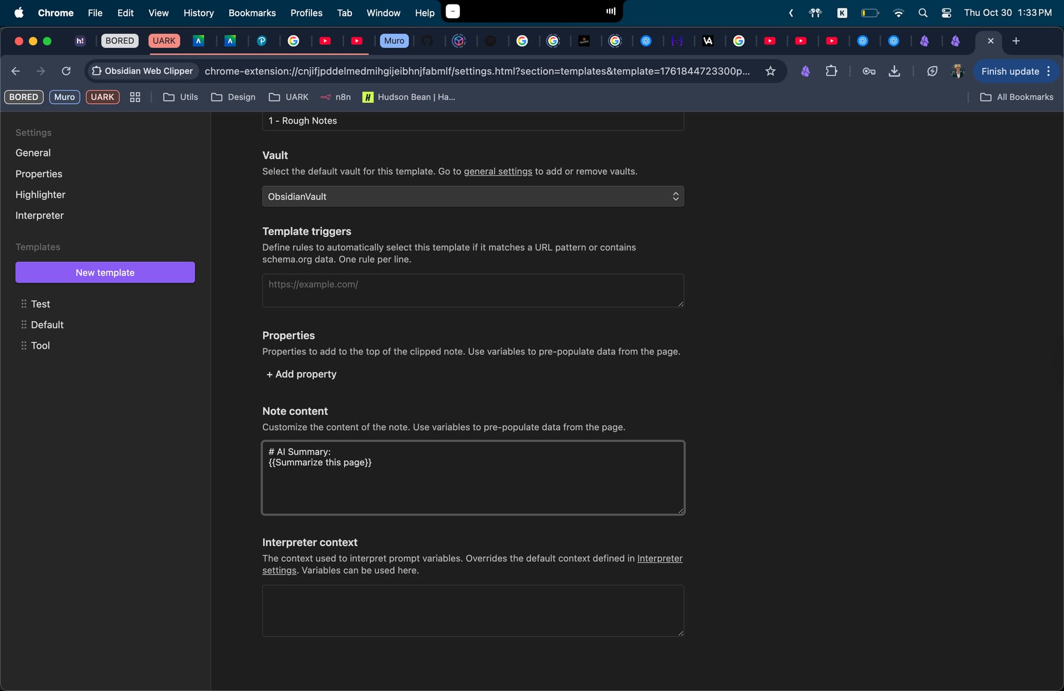Click the New template button
Screen dimensions: 1064x691
[x=105, y=272]
